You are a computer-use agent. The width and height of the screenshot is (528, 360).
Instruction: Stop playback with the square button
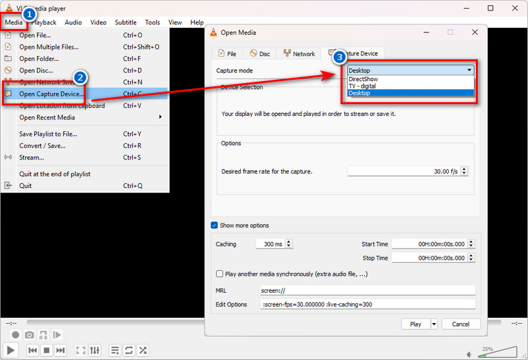pos(46,350)
